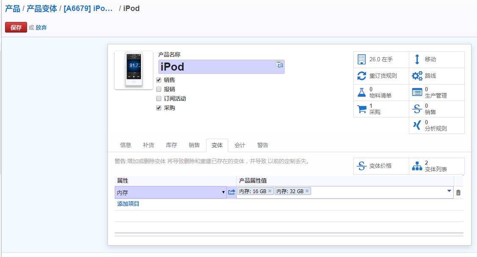Delete the 内存 attribute row with trash icon
Viewport: 477px width, 257px height.
[x=458, y=193]
